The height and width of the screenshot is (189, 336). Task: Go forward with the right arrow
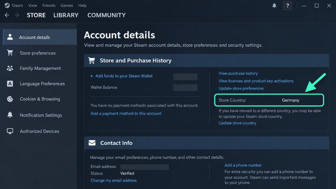[17, 15]
